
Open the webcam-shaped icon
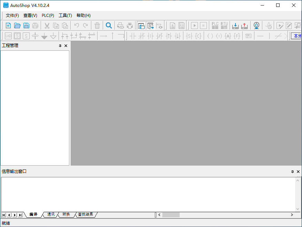(256, 26)
